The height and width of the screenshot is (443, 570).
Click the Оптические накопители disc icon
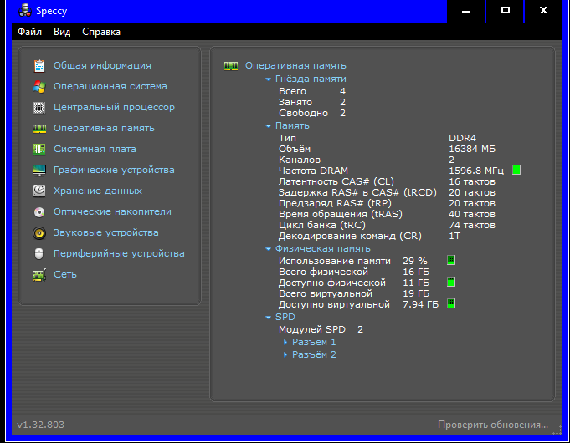pos(39,211)
